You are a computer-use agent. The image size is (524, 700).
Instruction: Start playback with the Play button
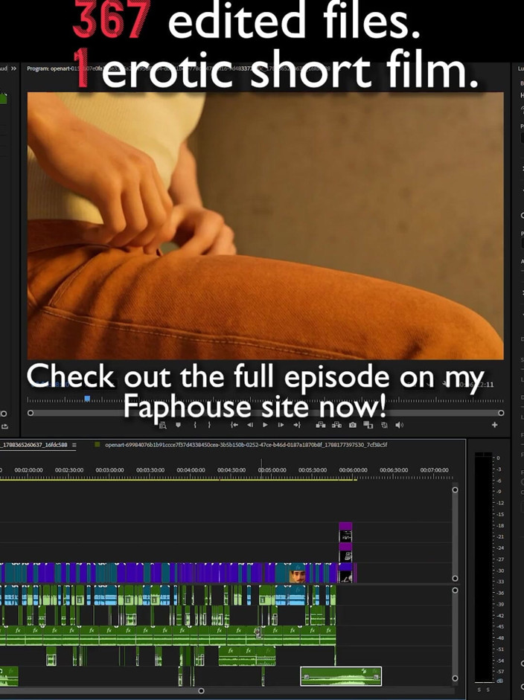pyautogui.click(x=265, y=425)
